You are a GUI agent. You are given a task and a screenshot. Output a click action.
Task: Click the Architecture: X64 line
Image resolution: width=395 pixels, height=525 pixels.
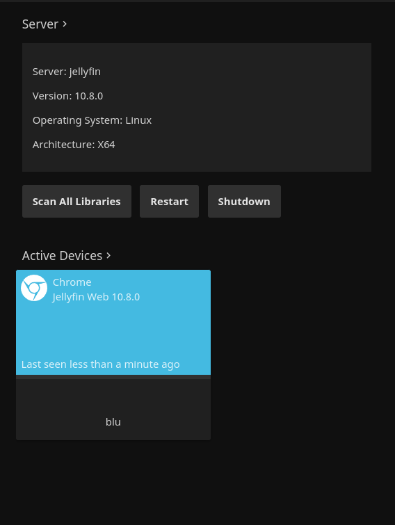[x=74, y=145]
